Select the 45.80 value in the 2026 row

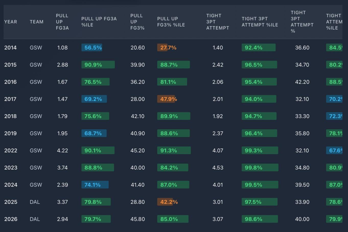pos(138,219)
